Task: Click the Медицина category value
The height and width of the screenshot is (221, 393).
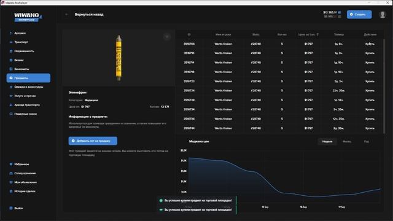Action: coord(91,100)
